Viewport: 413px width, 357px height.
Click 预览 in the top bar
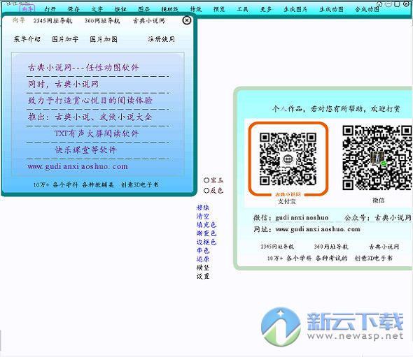(219, 9)
